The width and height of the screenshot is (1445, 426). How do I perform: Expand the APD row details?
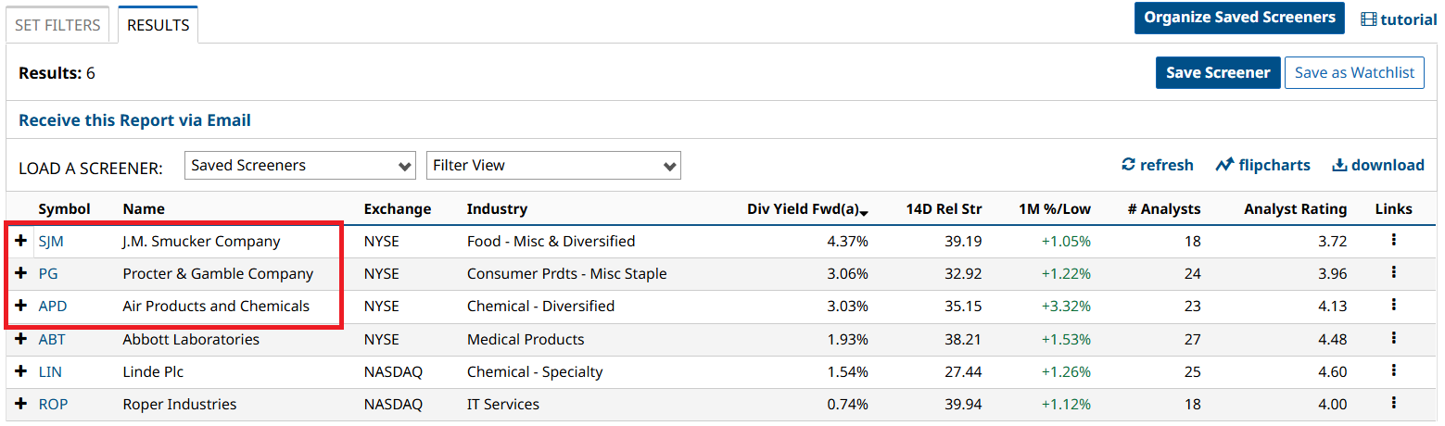pos(21,306)
